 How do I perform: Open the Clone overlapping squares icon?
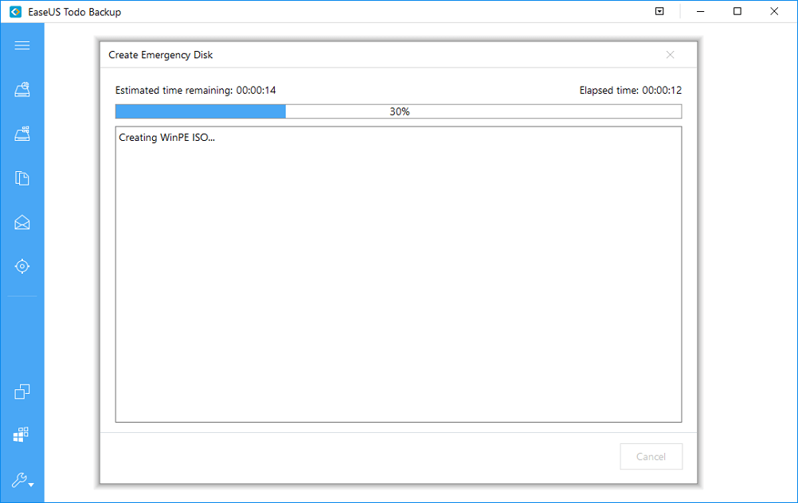(x=22, y=392)
